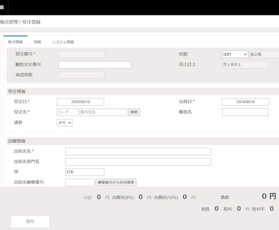Switch to the 明細 tab

pyautogui.click(x=38, y=42)
